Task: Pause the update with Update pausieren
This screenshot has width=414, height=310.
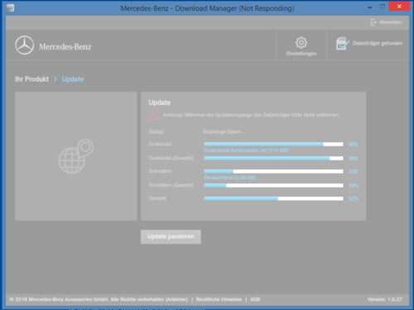Action: (171, 236)
